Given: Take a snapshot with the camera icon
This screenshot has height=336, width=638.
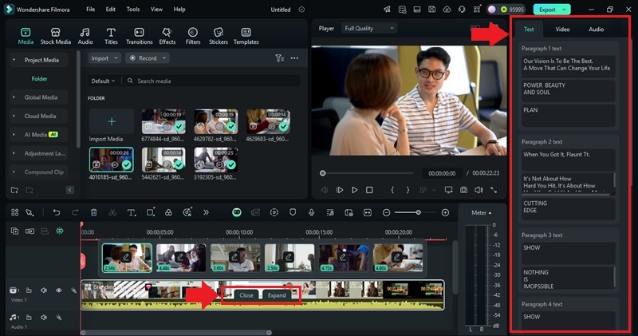Looking at the screenshot, I should pyautogui.click(x=463, y=190).
